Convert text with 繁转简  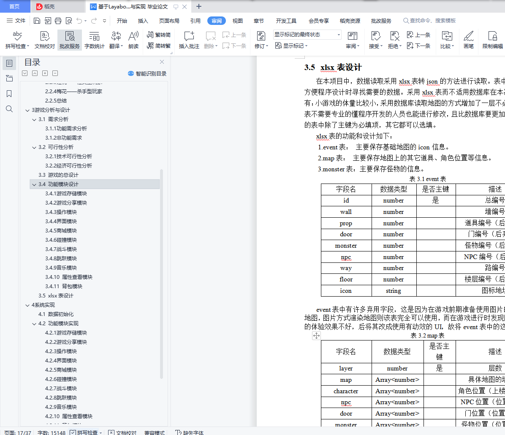point(159,35)
